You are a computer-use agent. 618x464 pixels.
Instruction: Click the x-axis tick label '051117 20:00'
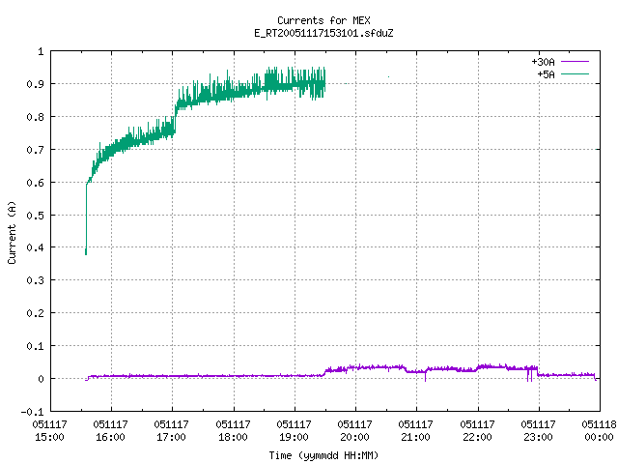(x=354, y=430)
